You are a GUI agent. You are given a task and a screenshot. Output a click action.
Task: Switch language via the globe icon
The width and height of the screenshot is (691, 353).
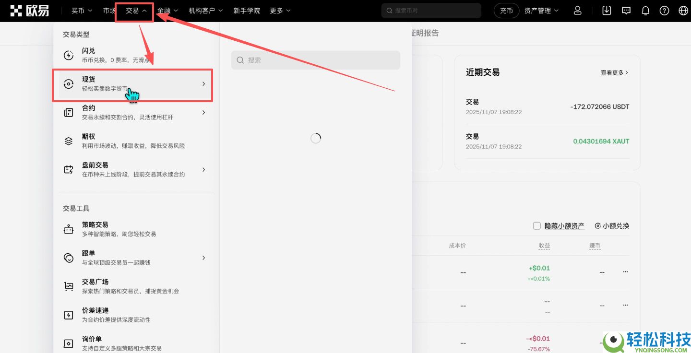coord(682,10)
